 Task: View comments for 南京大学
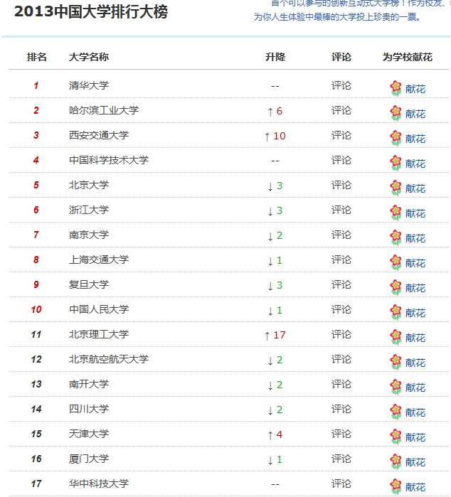pos(341,235)
